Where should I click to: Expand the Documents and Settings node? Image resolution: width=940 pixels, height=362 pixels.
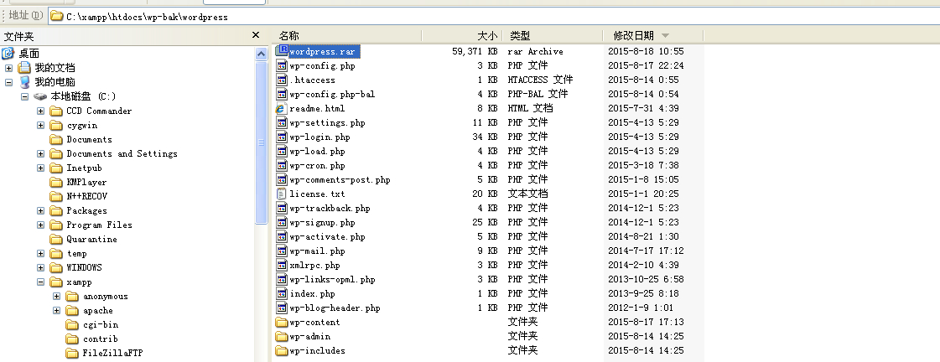tap(41, 154)
